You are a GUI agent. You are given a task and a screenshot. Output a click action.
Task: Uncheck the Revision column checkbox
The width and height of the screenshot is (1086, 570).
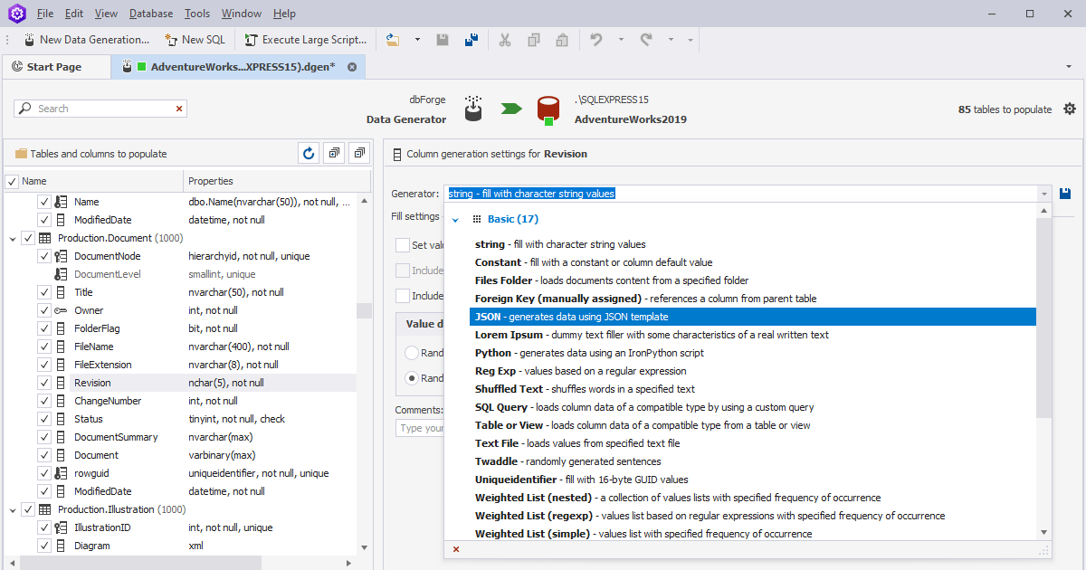coord(43,382)
